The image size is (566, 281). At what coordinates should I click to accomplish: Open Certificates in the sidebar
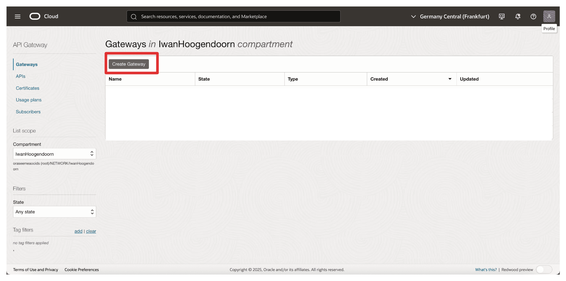coord(28,88)
